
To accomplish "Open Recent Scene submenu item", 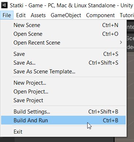I will point(63,43).
